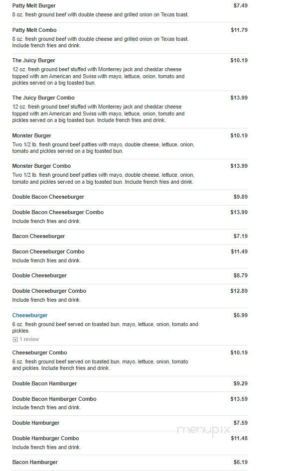Click the $7.49 Patty Melt Burger price
Image resolution: width=293 pixels, height=471 pixels.
240,5
